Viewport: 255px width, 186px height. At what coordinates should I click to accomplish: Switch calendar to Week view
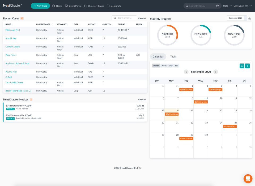tap(164, 65)
